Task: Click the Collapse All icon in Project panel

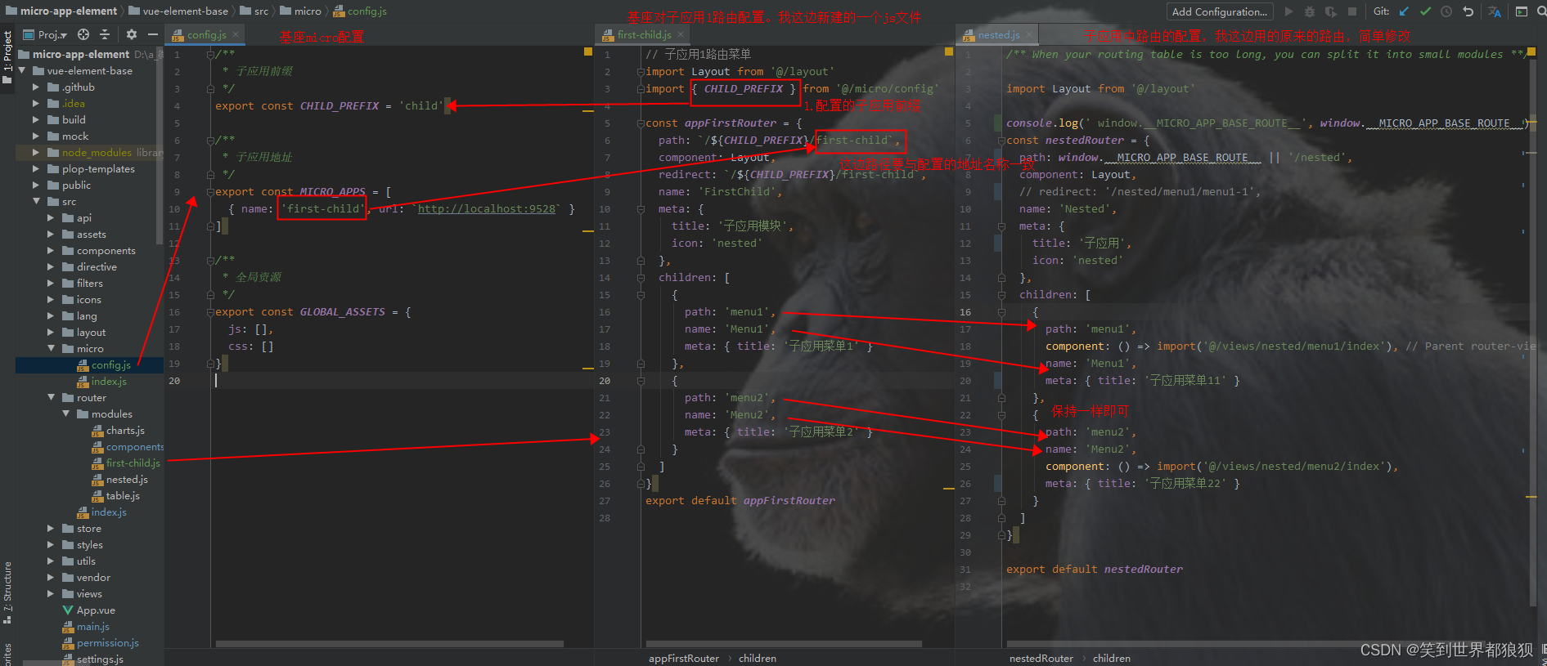Action: (105, 34)
